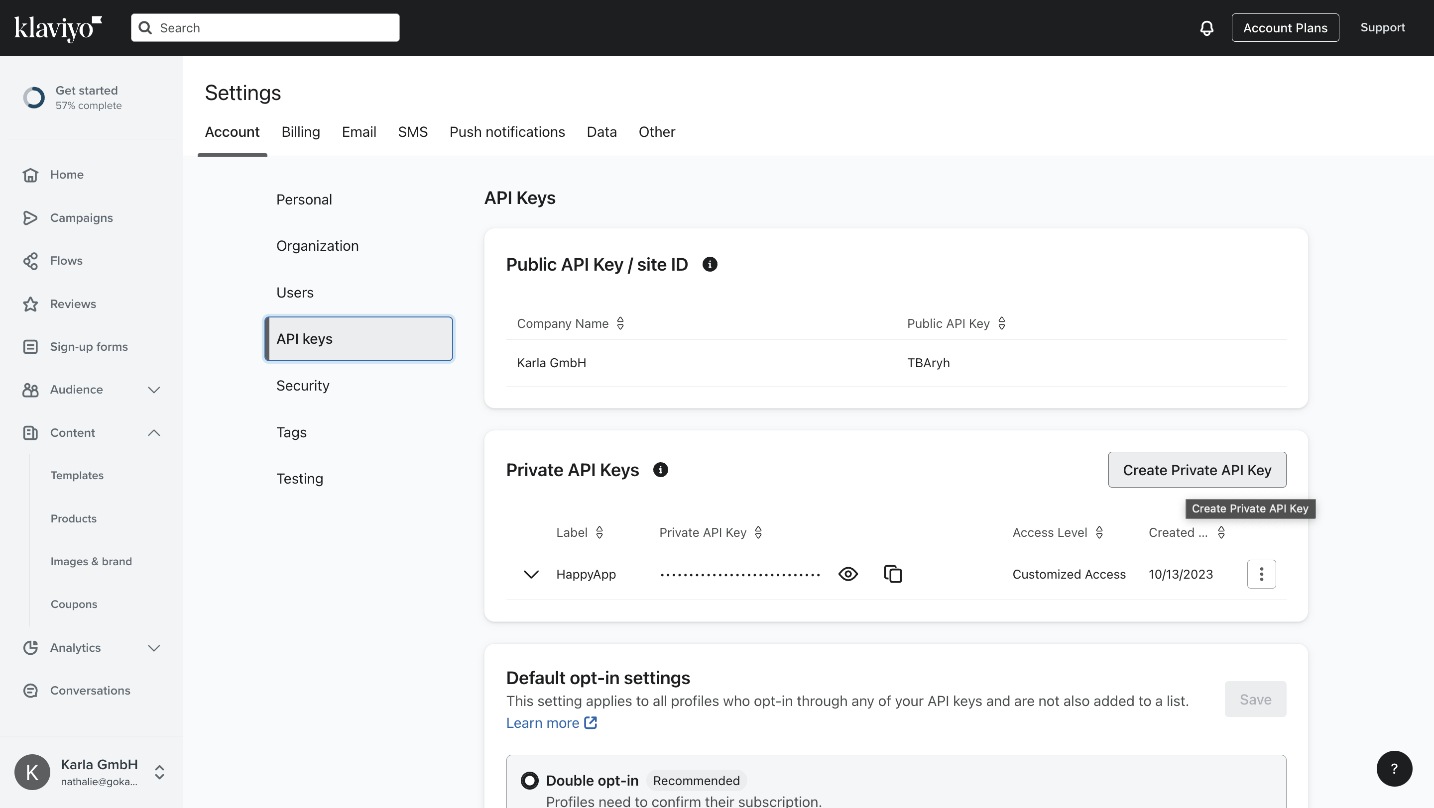Click Create Private API Key button
Viewport: 1434px width, 808px height.
tap(1197, 470)
